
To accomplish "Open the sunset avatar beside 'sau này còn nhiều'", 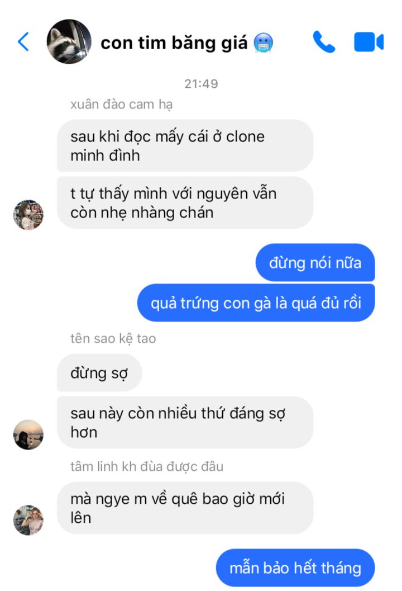I will click(x=28, y=434).
